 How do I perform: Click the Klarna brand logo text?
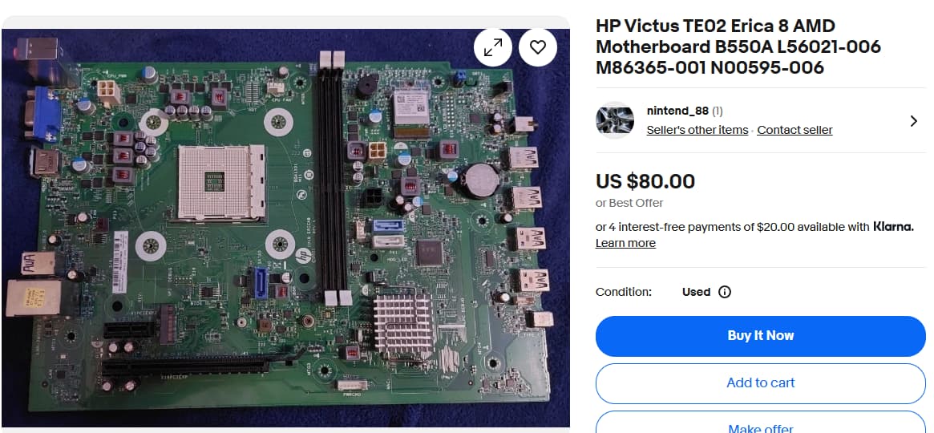pyautogui.click(x=892, y=226)
